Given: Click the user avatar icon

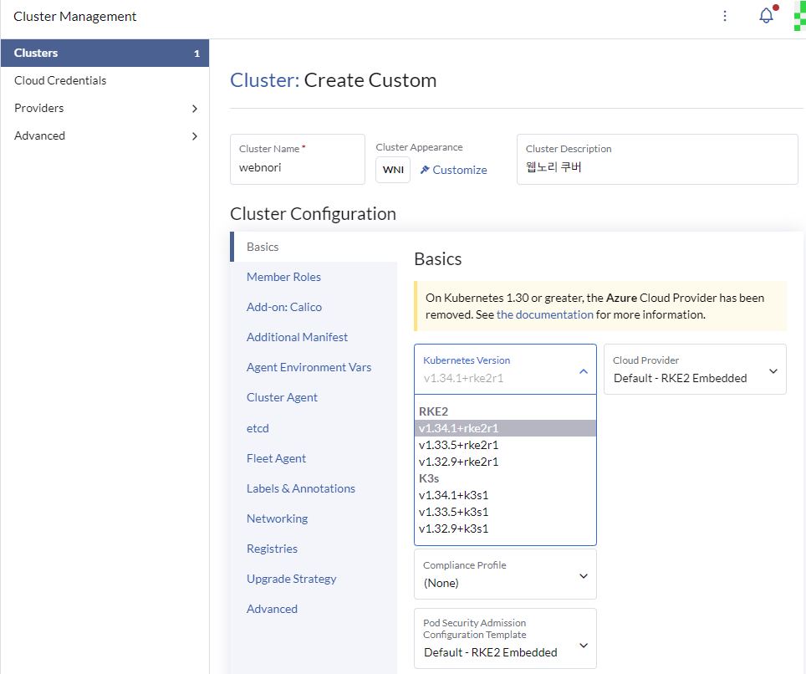Looking at the screenshot, I should pos(799,16).
